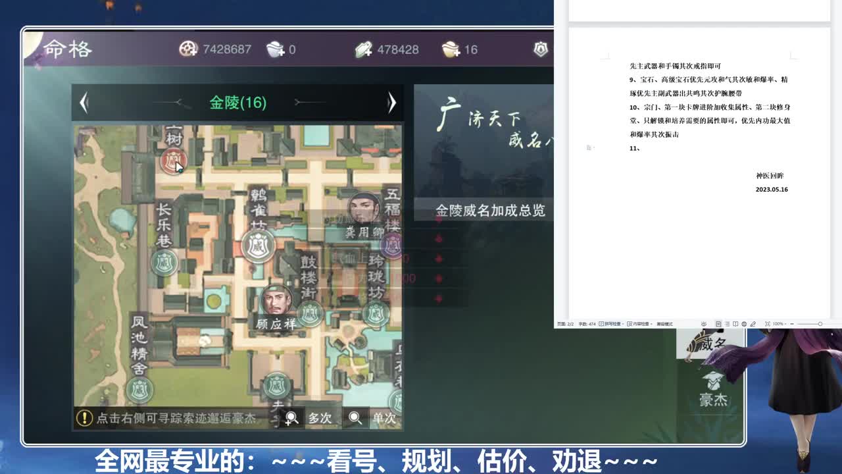Open the 顾应祥 hero portrait
The height and width of the screenshot is (474, 842).
276,301
